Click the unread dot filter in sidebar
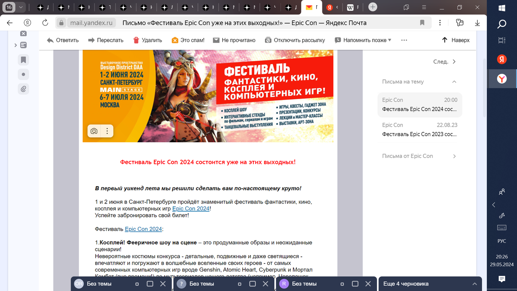The width and height of the screenshot is (517, 291). [x=23, y=74]
